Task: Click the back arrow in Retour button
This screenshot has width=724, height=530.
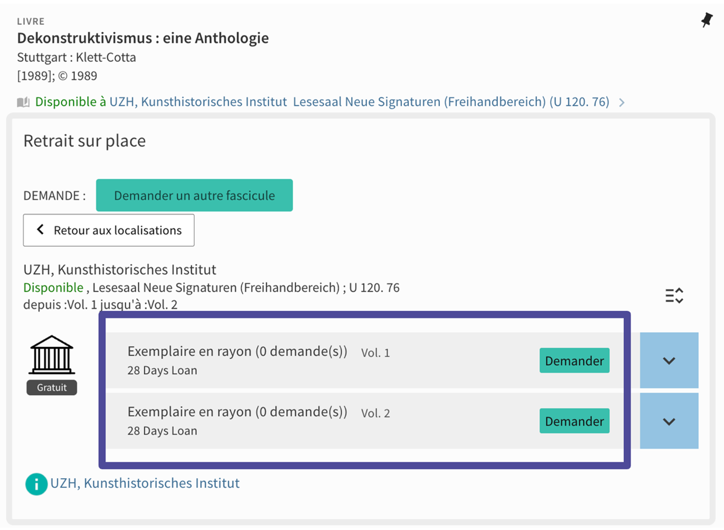Action: click(40, 230)
